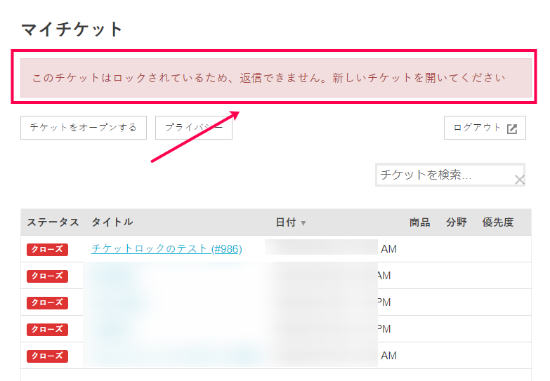The width and height of the screenshot is (550, 381).
Task: Click the 商品 column header
Action: (419, 222)
